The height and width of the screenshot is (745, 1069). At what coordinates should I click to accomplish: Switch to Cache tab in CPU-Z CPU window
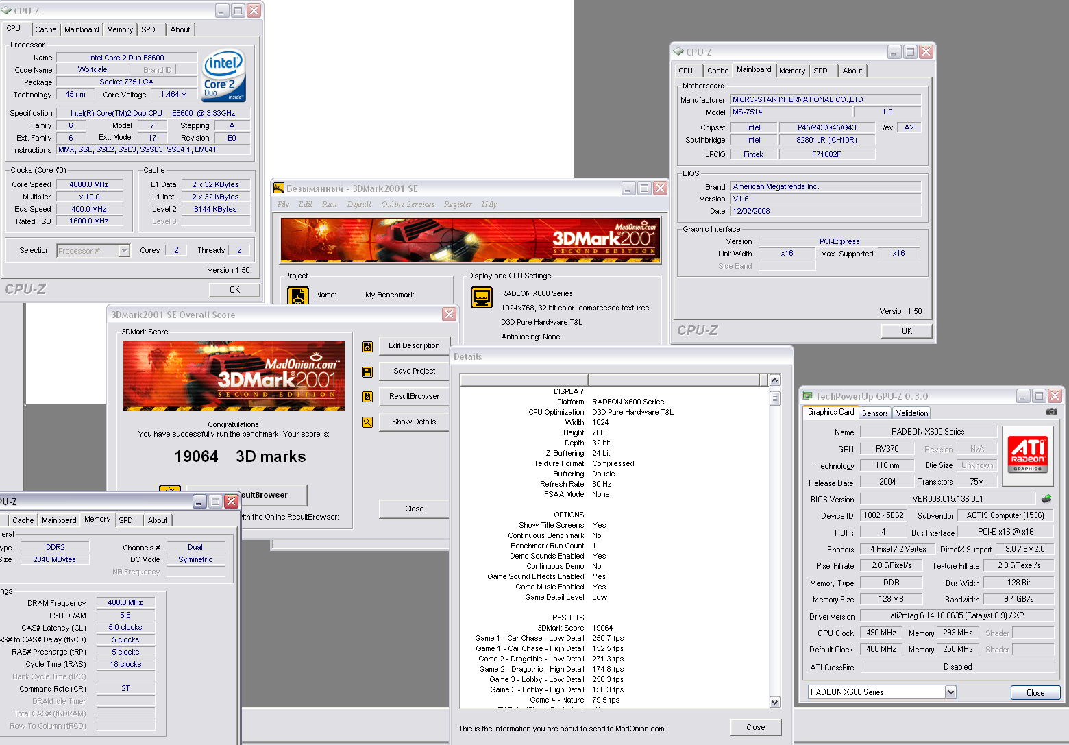(46, 29)
